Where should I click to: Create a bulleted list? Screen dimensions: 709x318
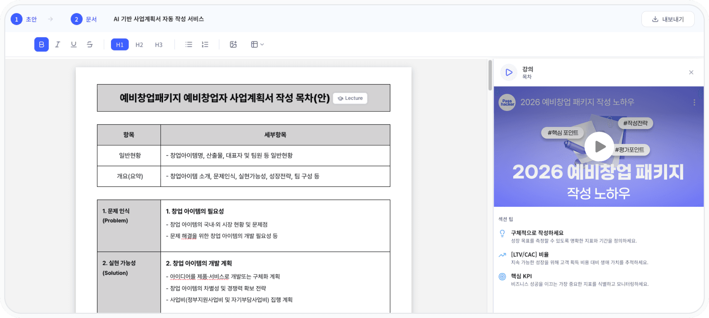click(188, 44)
